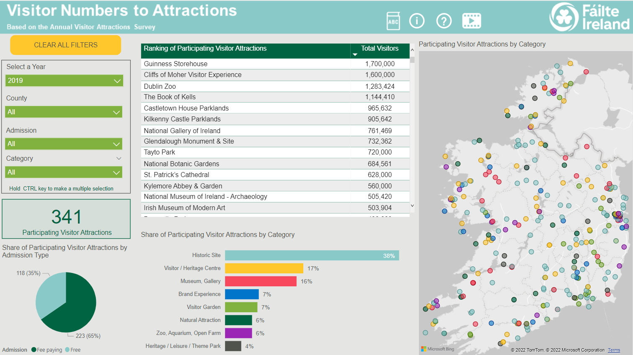633x355 pixels.
Task: Select National Botanic Gardens row
Action: (x=275, y=164)
